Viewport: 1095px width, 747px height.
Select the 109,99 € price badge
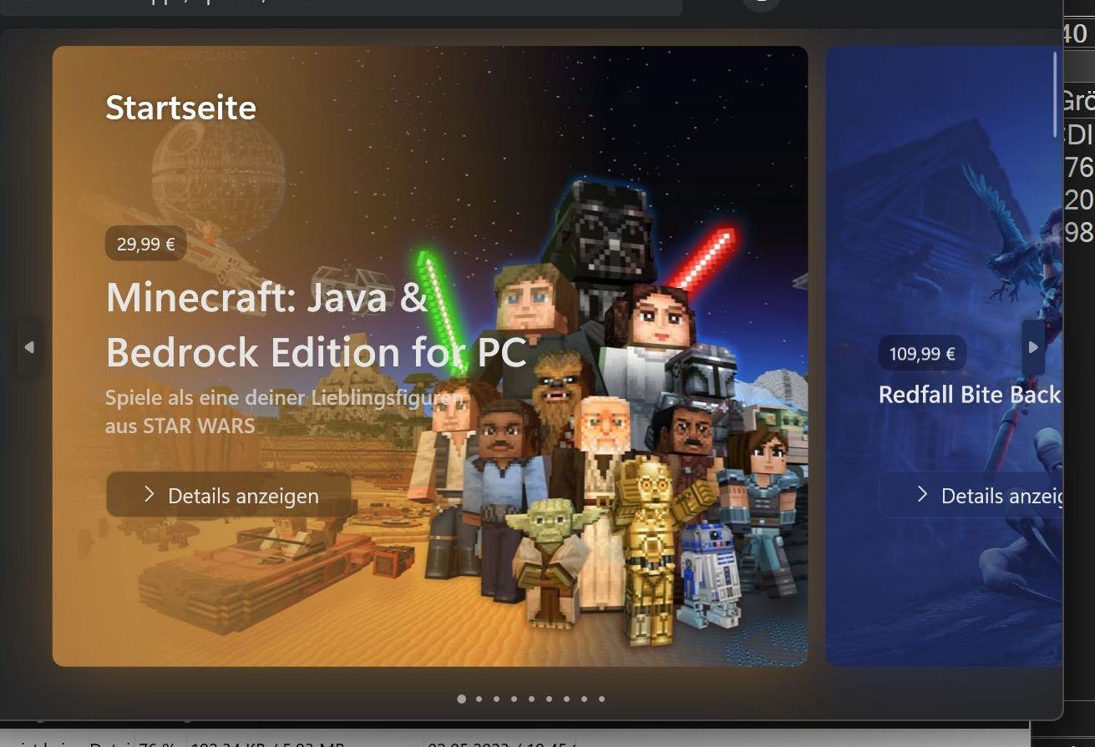(x=922, y=353)
